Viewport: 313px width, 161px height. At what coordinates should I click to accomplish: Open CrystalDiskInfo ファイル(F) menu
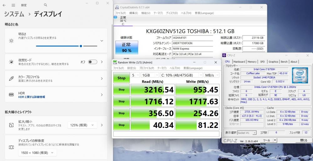coord(121,13)
